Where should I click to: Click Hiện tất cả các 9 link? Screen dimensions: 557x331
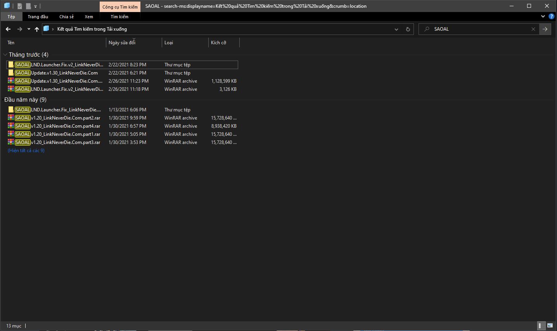tap(26, 151)
